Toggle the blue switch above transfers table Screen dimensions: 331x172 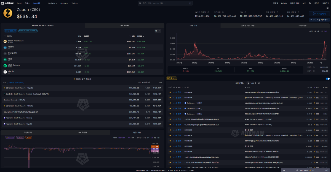328,78
